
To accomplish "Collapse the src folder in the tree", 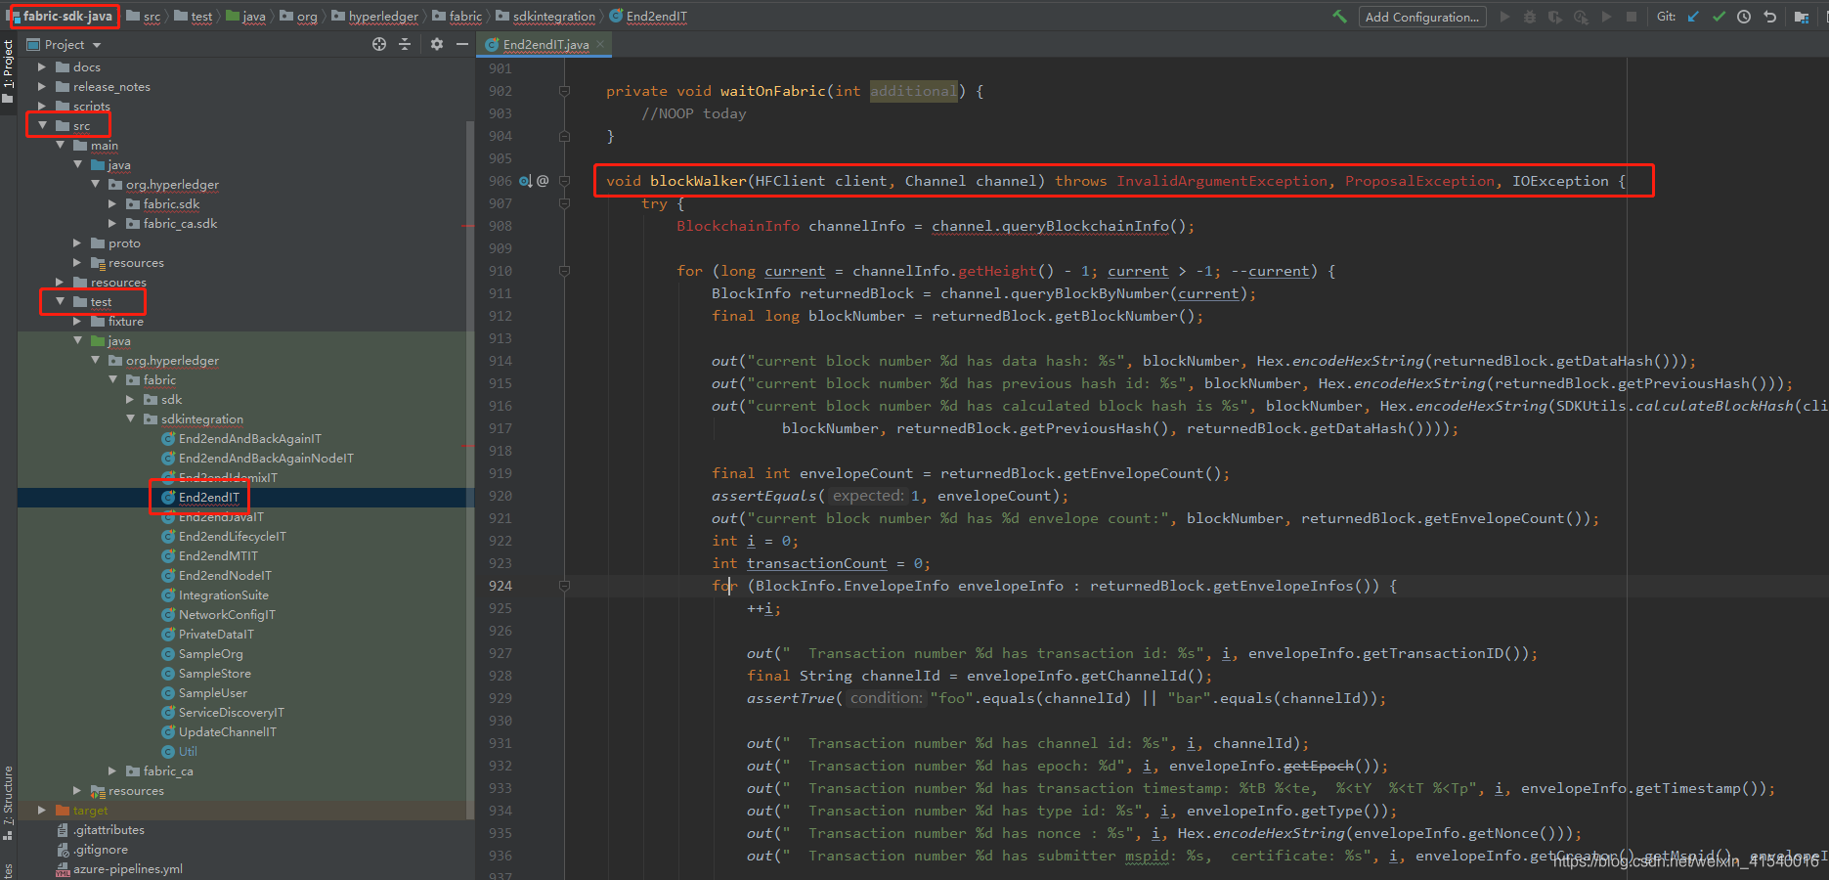I will [x=44, y=125].
